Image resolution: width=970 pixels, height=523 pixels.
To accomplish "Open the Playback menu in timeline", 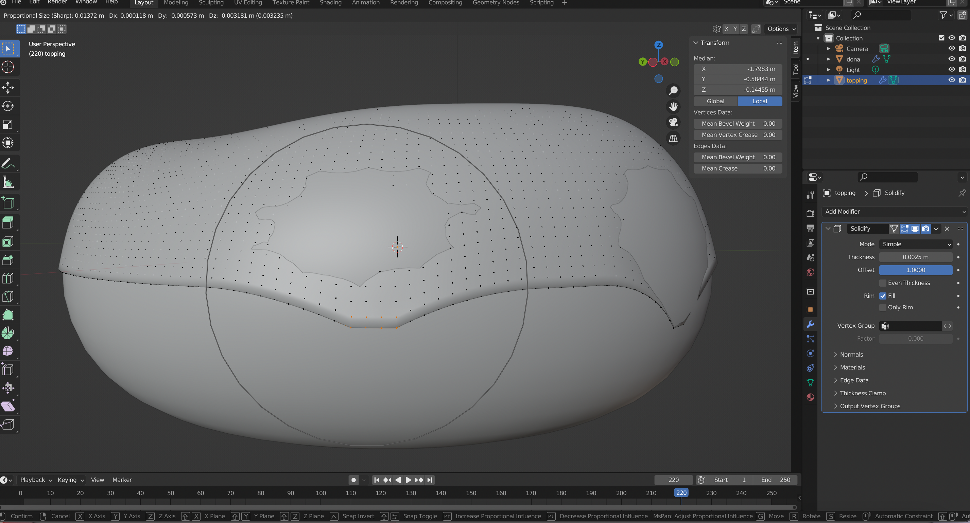I will (x=36, y=480).
